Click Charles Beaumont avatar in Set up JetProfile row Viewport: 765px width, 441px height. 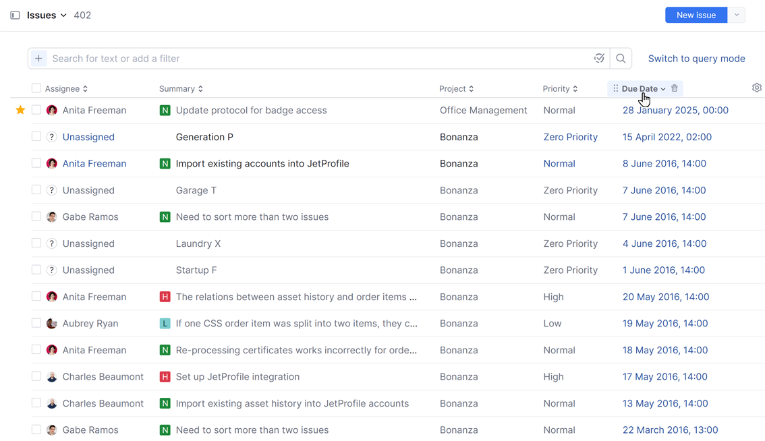coord(52,377)
